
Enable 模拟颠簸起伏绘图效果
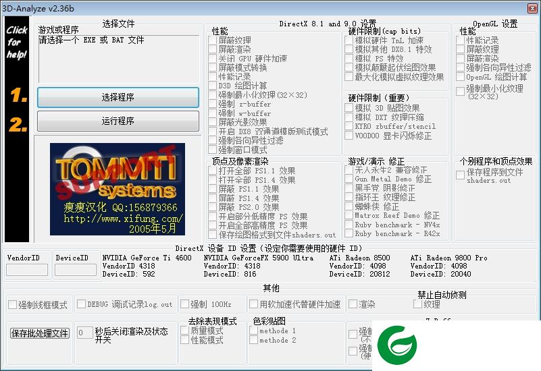(x=349, y=67)
